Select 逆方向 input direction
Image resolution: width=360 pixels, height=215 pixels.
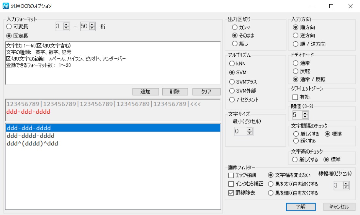point(296,36)
